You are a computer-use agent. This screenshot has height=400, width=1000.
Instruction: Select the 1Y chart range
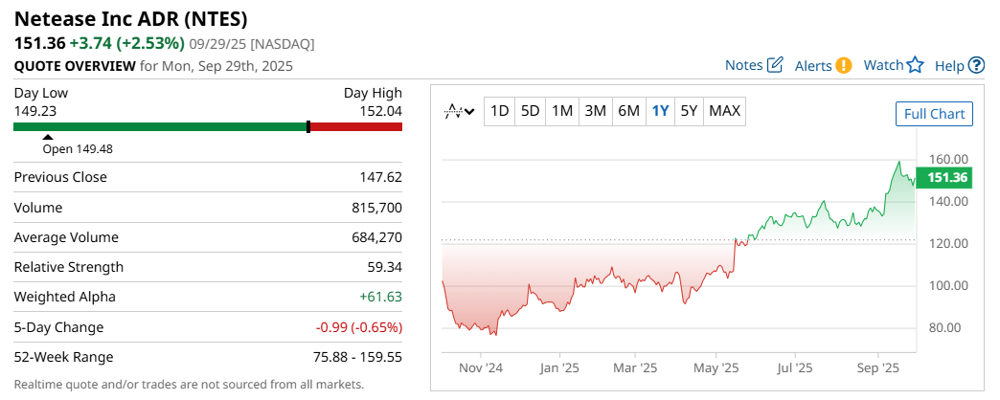(x=660, y=111)
